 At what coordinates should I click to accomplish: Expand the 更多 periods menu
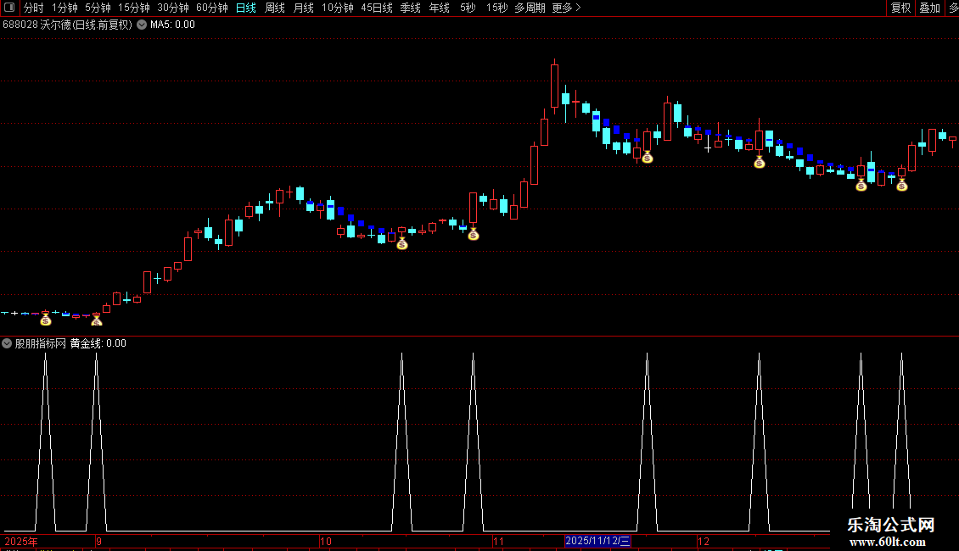click(566, 8)
